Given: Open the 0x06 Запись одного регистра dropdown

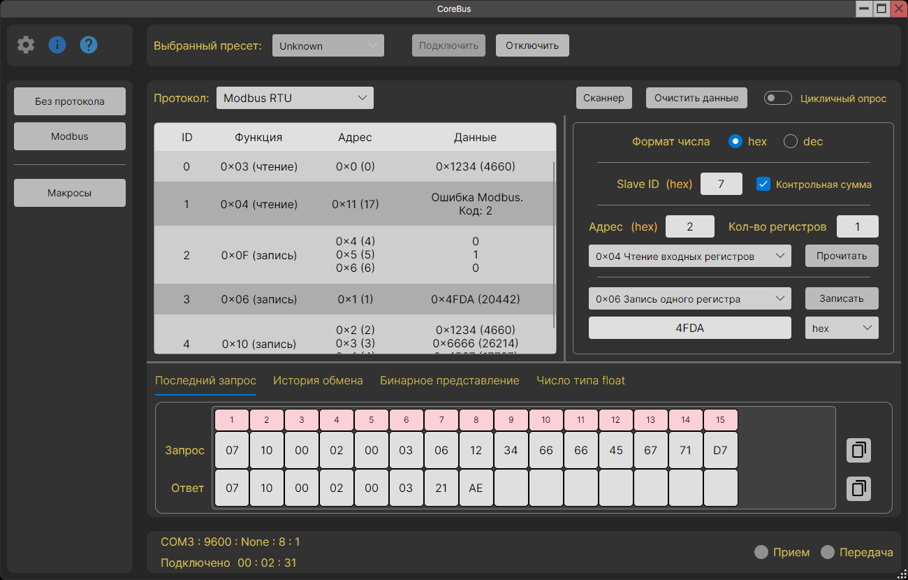Looking at the screenshot, I should point(690,299).
